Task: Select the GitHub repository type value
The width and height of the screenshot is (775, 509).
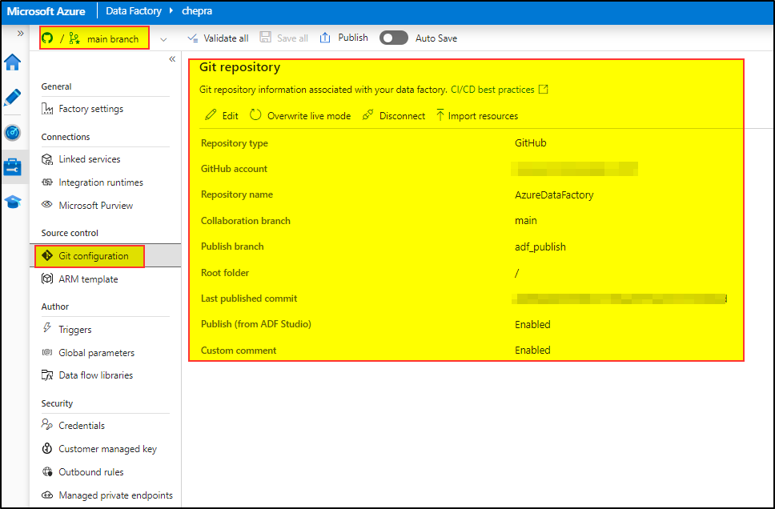Action: 530,142
